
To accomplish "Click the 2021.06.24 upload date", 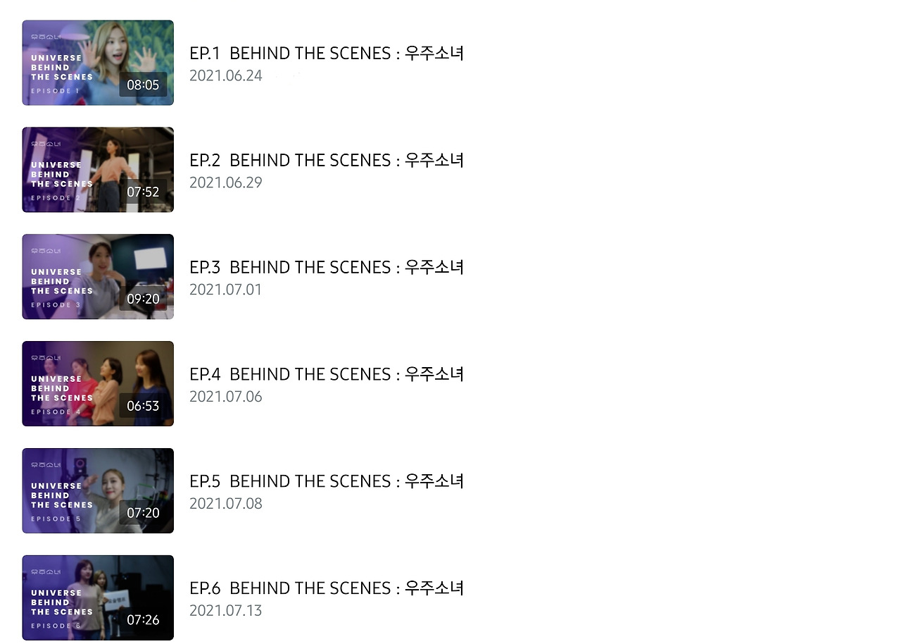I will pos(226,75).
